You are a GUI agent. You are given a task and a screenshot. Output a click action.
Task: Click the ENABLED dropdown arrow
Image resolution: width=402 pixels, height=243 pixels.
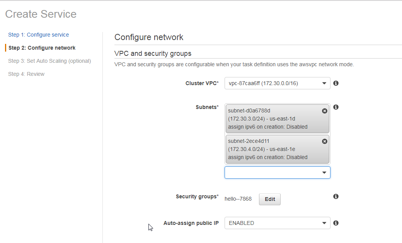click(x=324, y=223)
